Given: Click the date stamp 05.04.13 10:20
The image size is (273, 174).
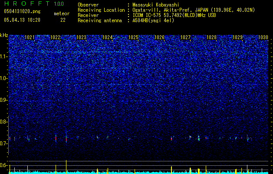Looking at the screenshot, I should pos(22,20).
